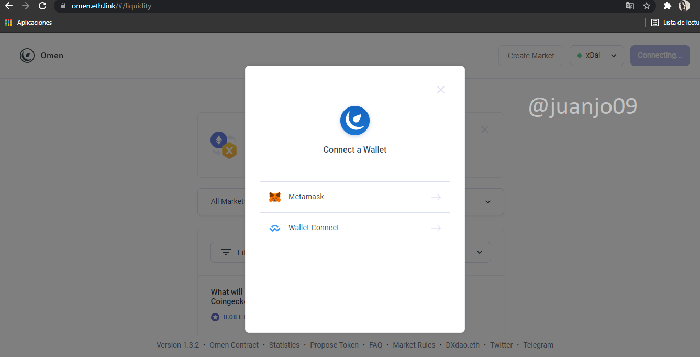The width and height of the screenshot is (700, 357).
Task: Bookmark this page with star icon
Action: (647, 6)
